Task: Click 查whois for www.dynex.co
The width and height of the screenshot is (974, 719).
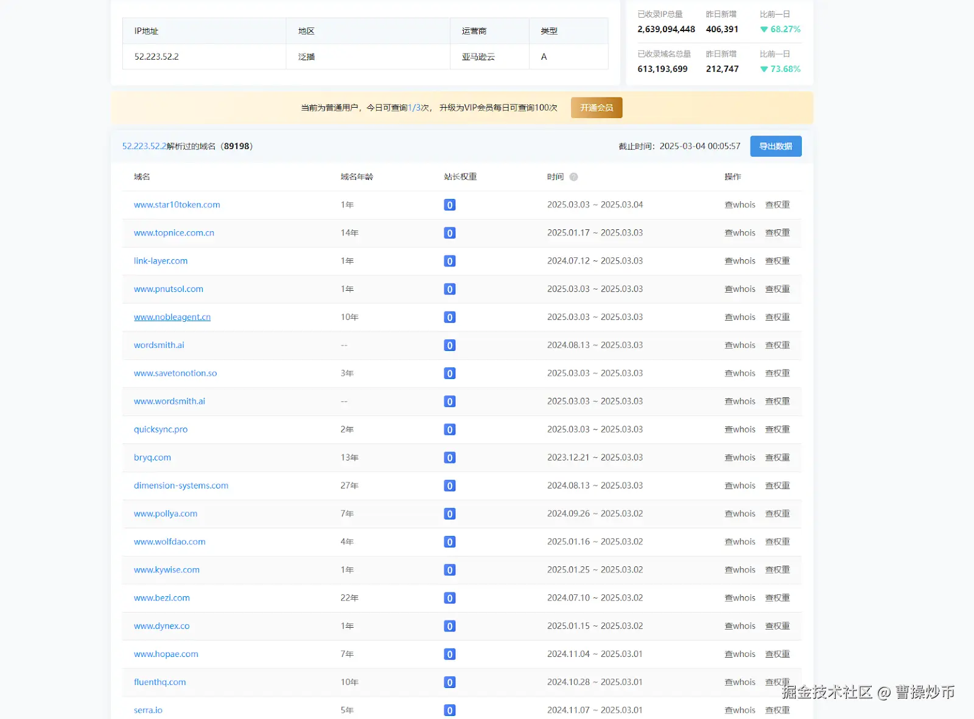Action: click(x=740, y=626)
